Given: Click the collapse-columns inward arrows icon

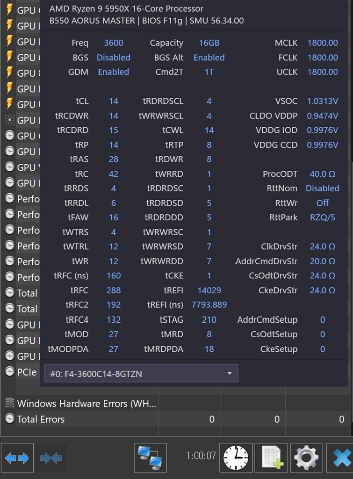Looking at the screenshot, I should [x=51, y=458].
